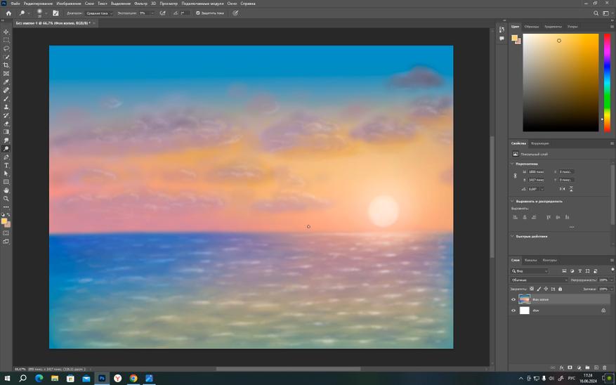
Task: Open the 'Фильтр' menu
Action: pos(139,4)
